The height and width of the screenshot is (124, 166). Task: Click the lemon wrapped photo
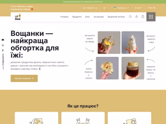(109, 42)
